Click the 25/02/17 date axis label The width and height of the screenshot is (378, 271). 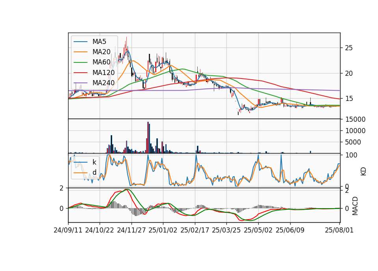click(x=195, y=230)
